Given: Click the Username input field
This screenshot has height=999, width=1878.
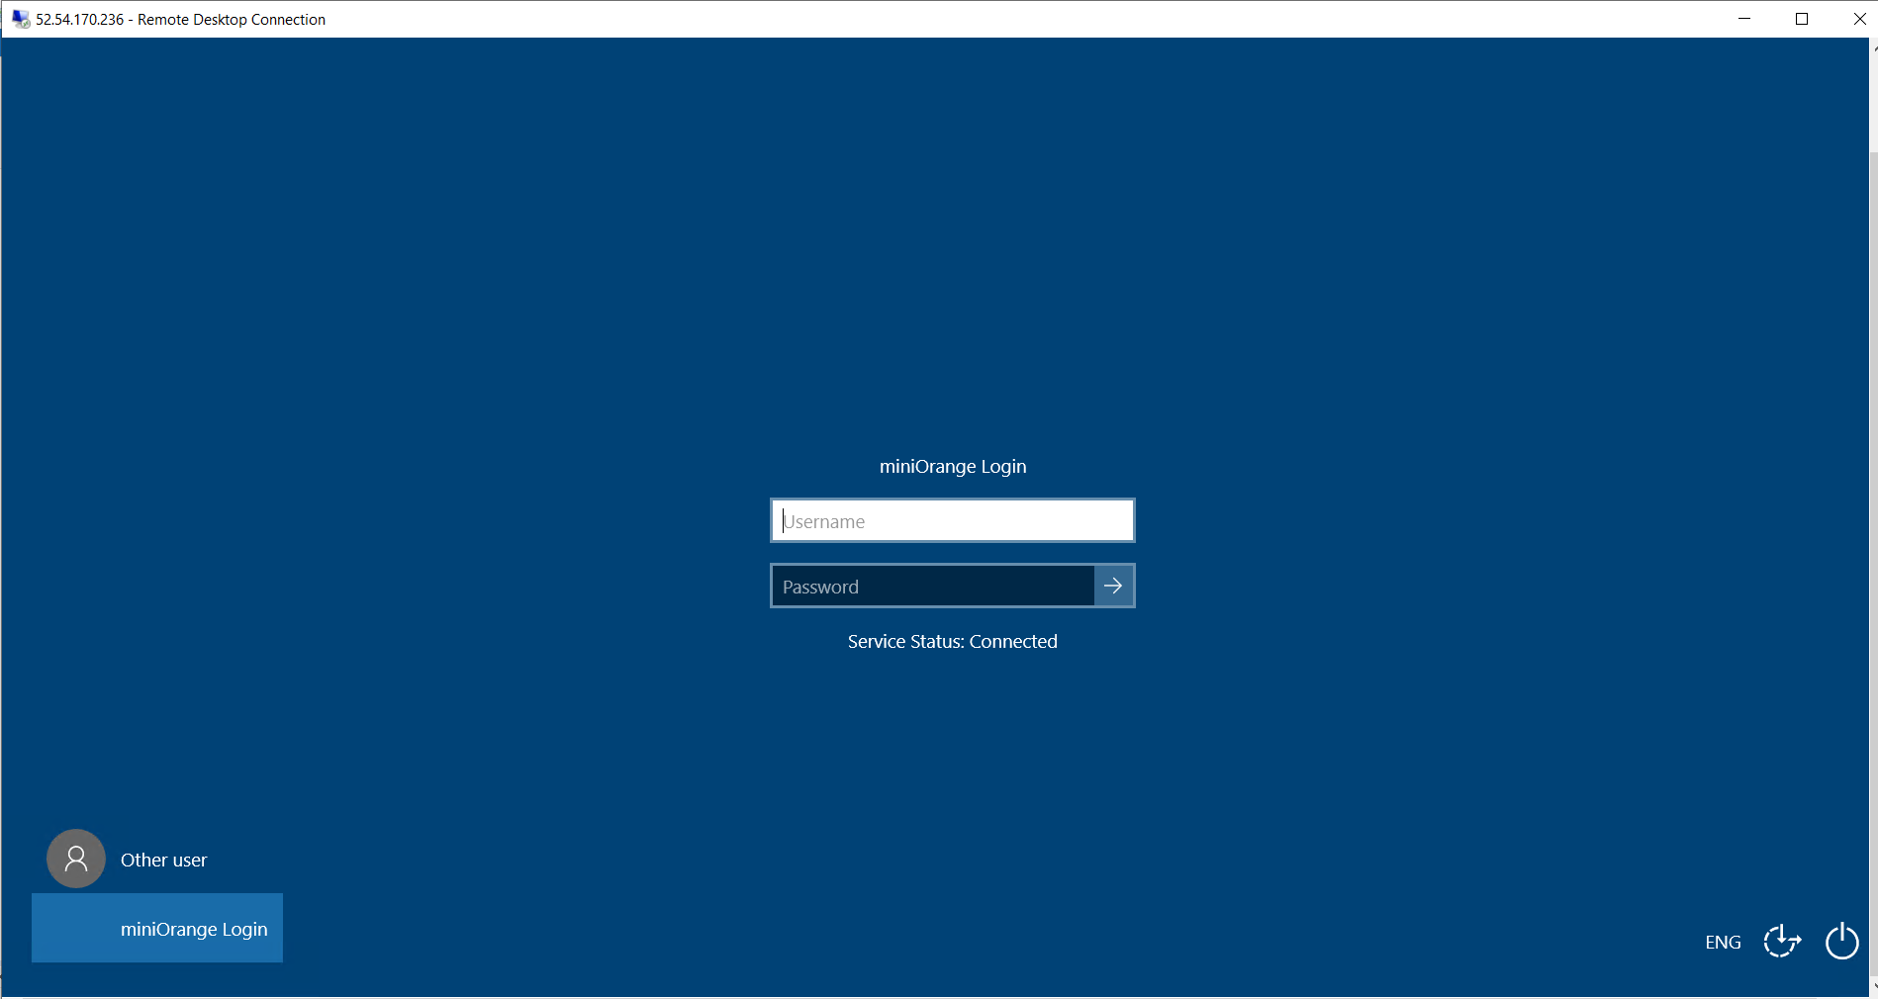Looking at the screenshot, I should [952, 520].
